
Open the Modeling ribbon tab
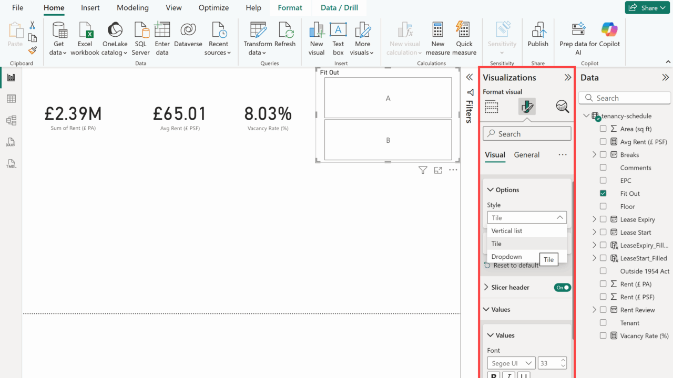tap(132, 8)
